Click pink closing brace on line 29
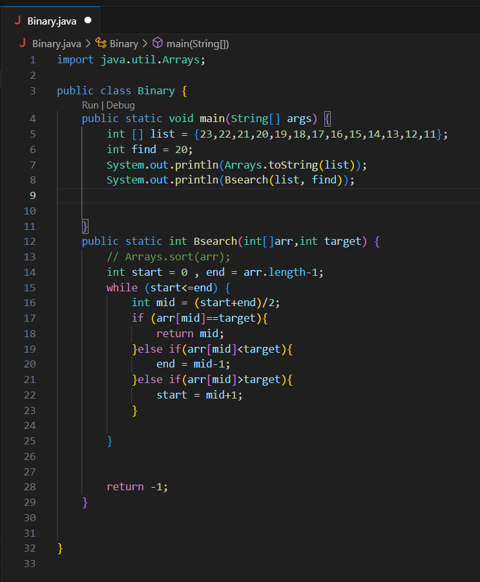The height and width of the screenshot is (582, 480). [x=85, y=502]
